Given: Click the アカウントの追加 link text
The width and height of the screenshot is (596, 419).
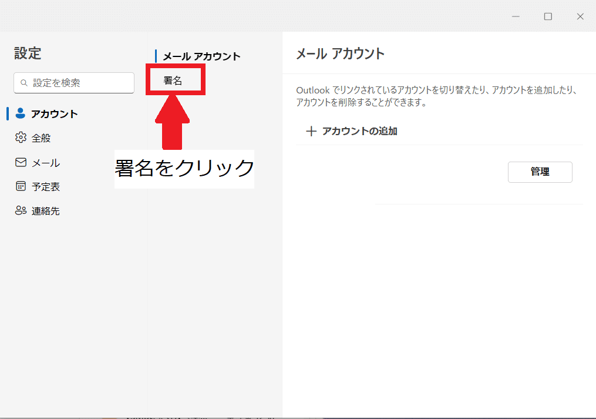Looking at the screenshot, I should 359,131.
